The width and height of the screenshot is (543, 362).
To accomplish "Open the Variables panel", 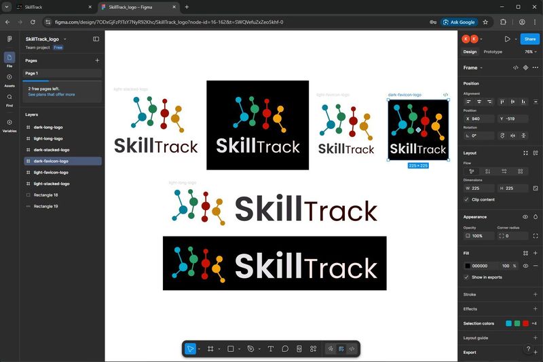I will [x=10, y=125].
